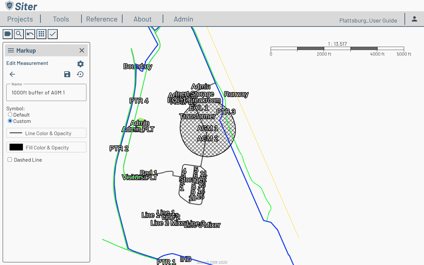Close the Markup panel
Viewport: 424px width, 265px height.
pyautogui.click(x=82, y=50)
